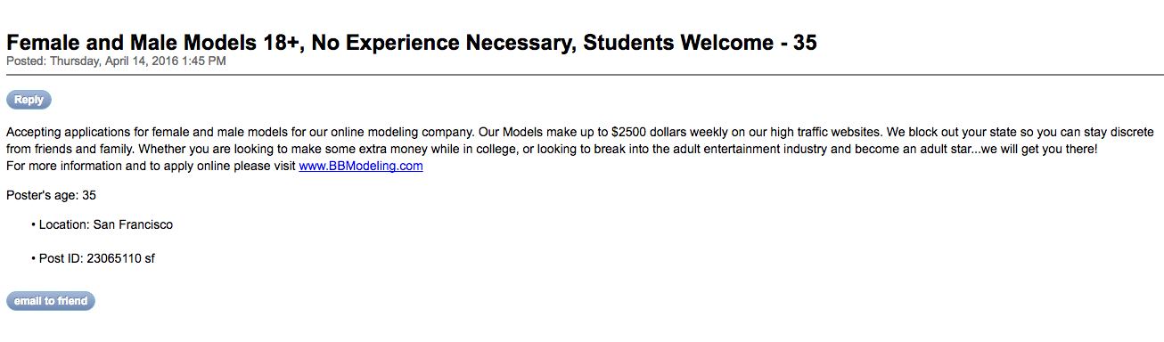Click the horizontal divider under the header

582,76
